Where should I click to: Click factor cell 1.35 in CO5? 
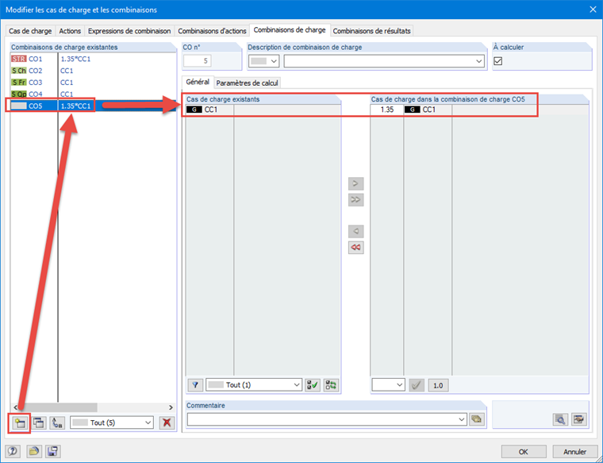pyautogui.click(x=387, y=110)
